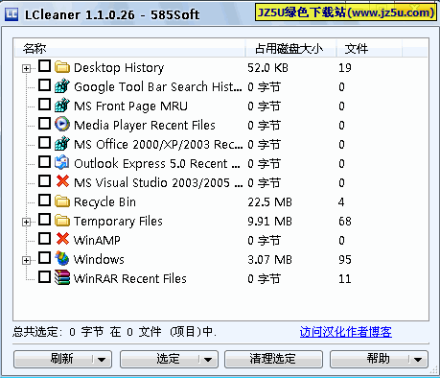Image resolution: width=440 pixels, height=378 pixels.
Task: Click the Desktop History folder icon
Action: [x=62, y=67]
